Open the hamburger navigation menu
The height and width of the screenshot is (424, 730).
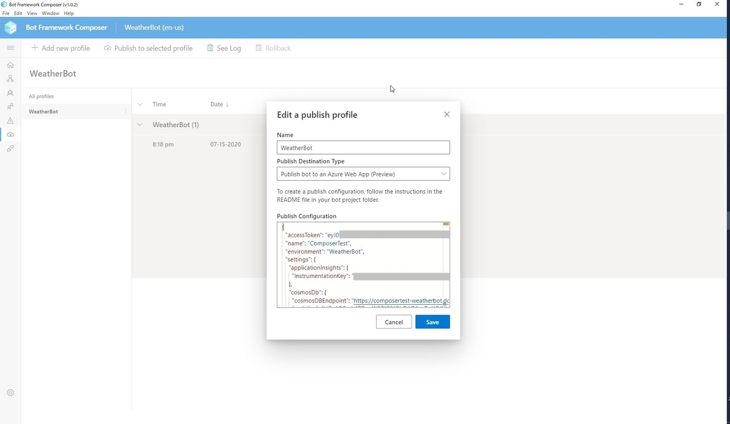tap(10, 47)
